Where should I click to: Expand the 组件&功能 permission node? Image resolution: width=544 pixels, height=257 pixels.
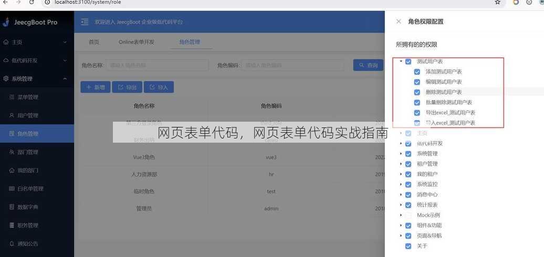(x=401, y=226)
